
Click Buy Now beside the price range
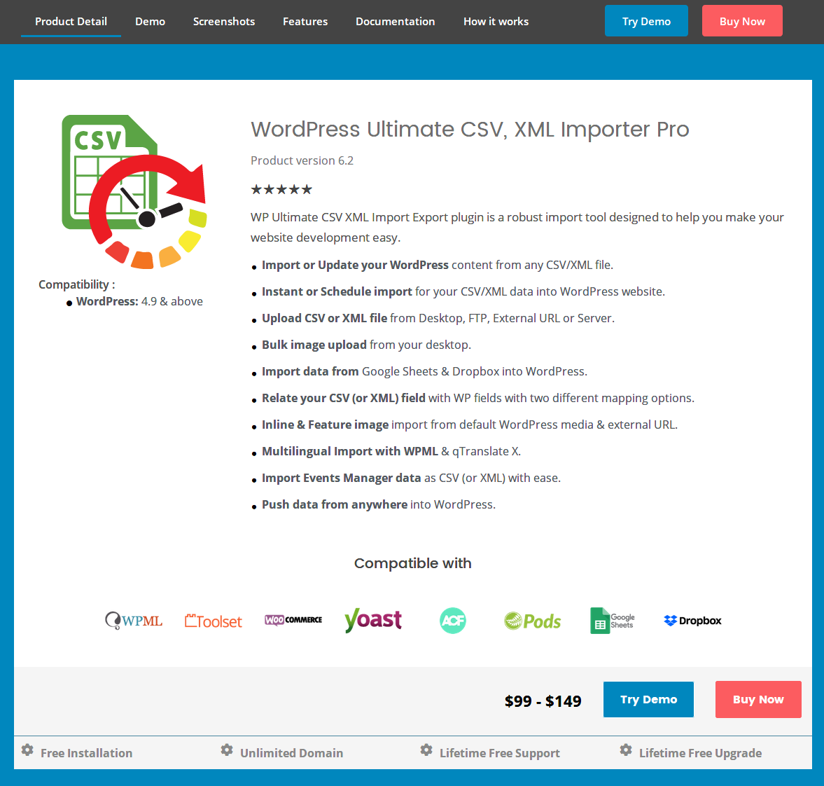(x=757, y=699)
